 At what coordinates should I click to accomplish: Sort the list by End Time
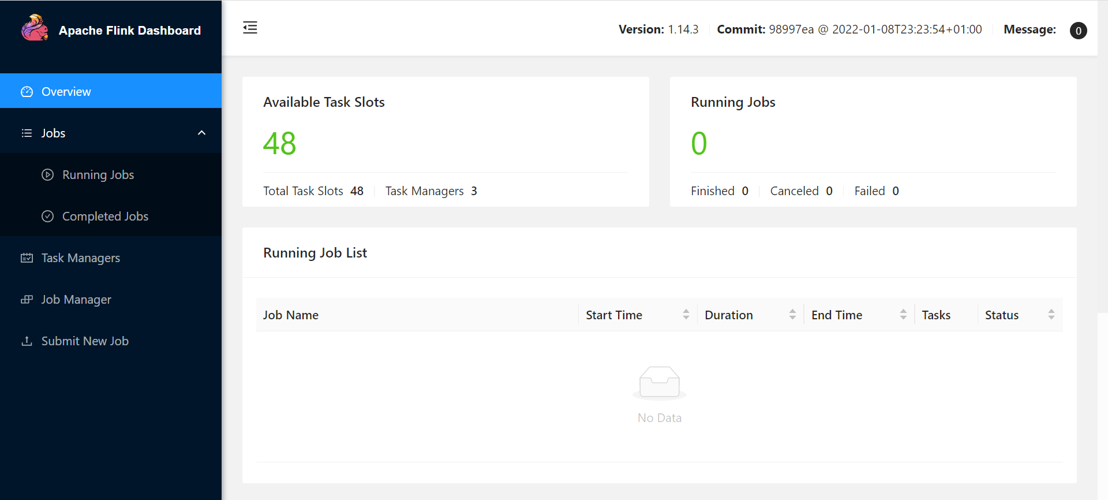pyautogui.click(x=859, y=315)
